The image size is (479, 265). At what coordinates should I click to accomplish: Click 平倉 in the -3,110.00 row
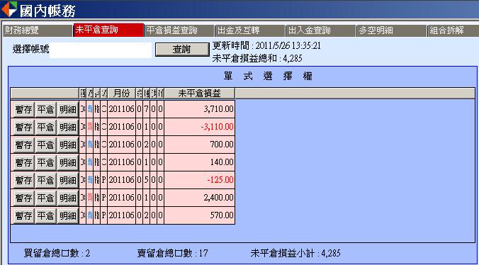click(45, 127)
